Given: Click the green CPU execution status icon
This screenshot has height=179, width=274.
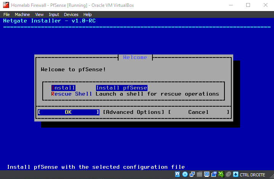Looking at the screenshot, I should (x=221, y=174).
